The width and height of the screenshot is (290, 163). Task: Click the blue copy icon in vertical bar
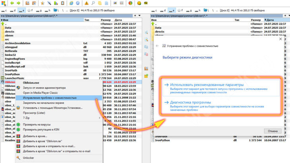coord(146,47)
